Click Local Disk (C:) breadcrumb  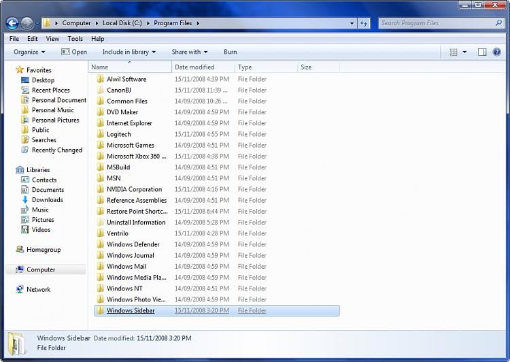(x=122, y=23)
